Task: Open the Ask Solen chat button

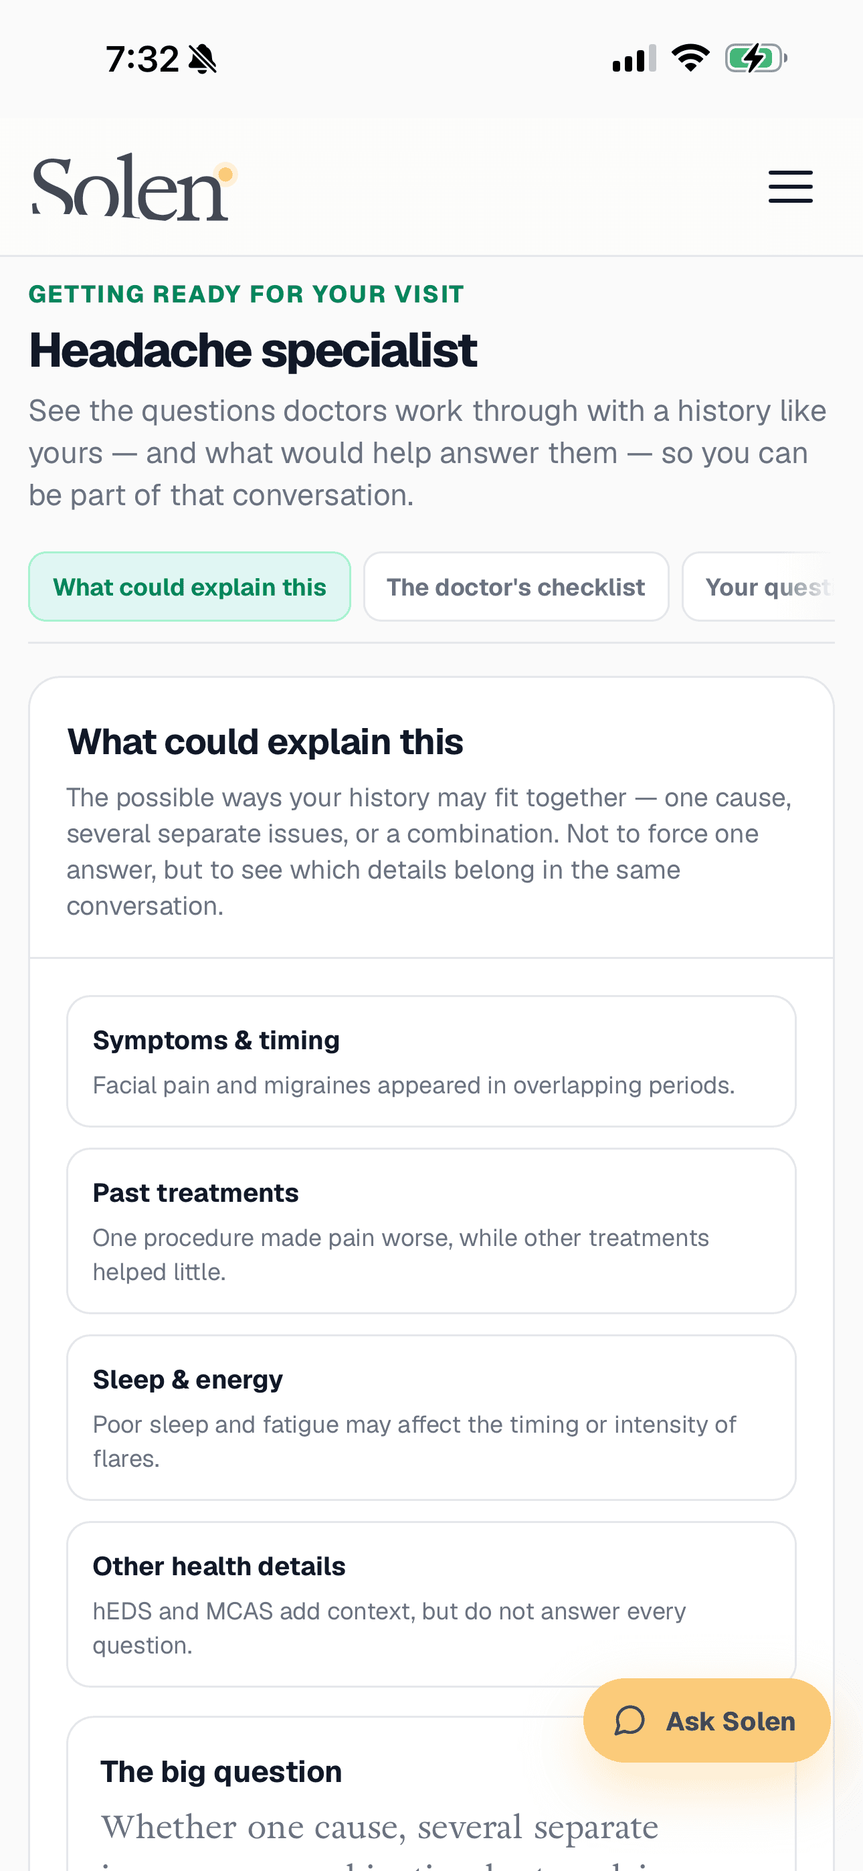Action: click(707, 1720)
